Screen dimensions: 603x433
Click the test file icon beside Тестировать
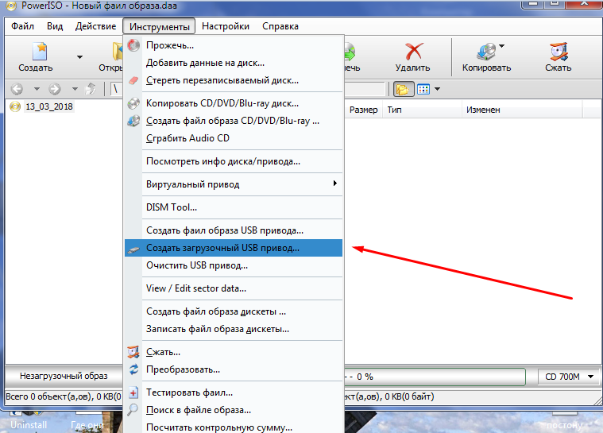[133, 392]
